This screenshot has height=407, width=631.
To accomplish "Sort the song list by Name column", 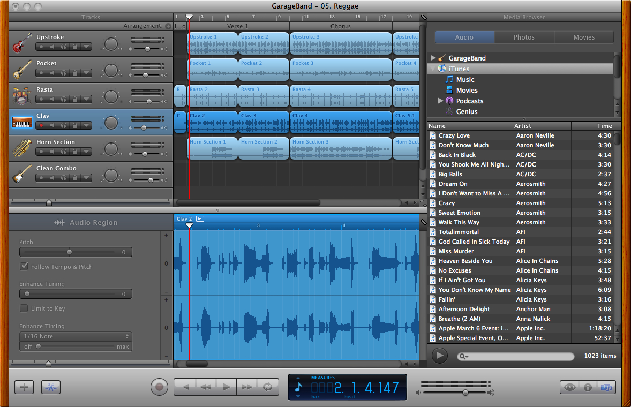I will point(470,126).
